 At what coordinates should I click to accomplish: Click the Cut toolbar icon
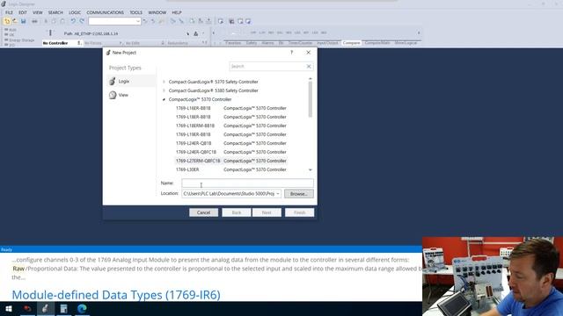tap(46, 21)
